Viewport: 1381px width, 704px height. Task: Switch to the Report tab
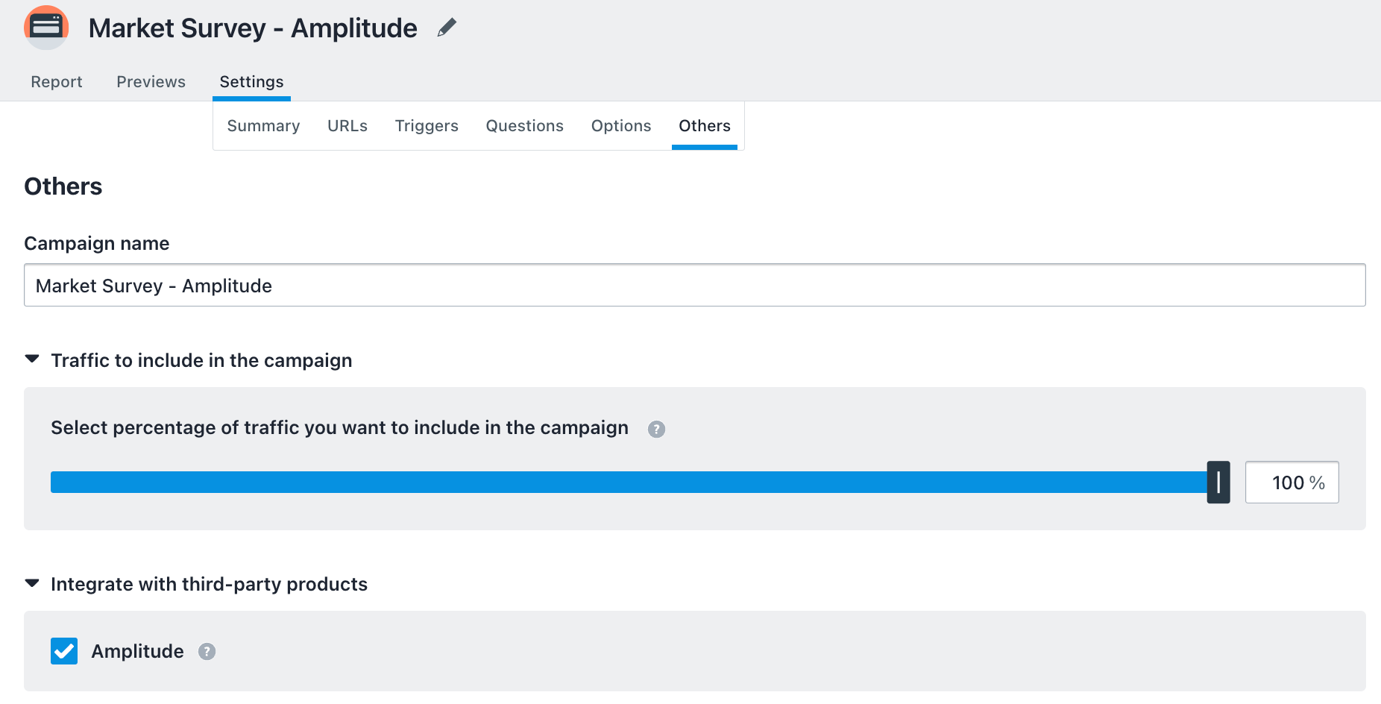click(57, 81)
